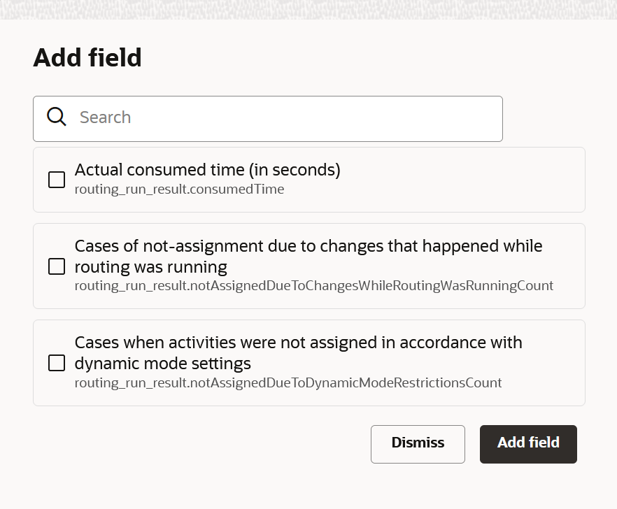Click the routing_run_result.consumedTime field identifier
Screen dimensions: 617x509
[x=179, y=189]
